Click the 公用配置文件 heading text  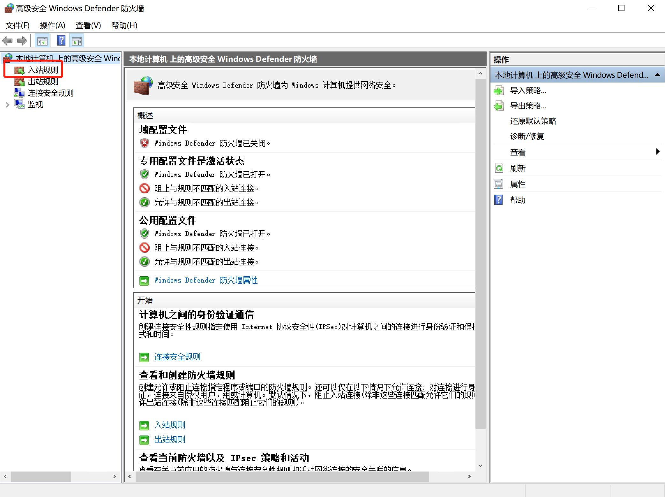168,220
